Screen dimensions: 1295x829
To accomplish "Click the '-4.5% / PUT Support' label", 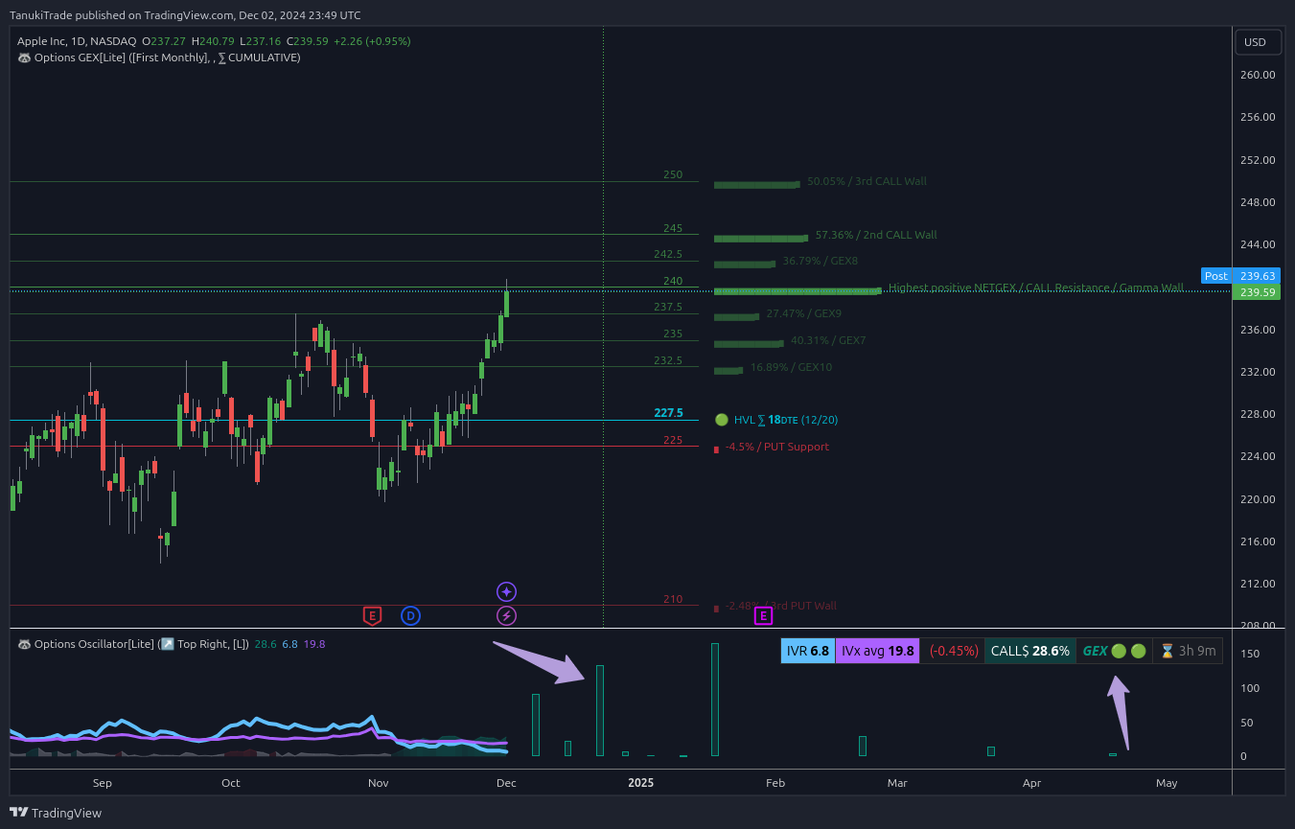I will pyautogui.click(x=777, y=447).
